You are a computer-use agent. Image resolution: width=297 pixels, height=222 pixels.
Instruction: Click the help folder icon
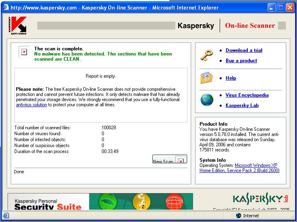pyautogui.click(x=207, y=78)
